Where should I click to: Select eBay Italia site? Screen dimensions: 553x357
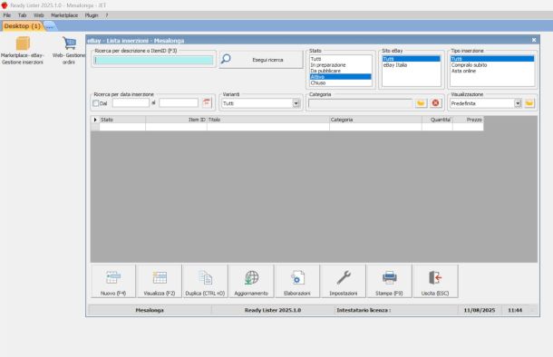[412, 65]
